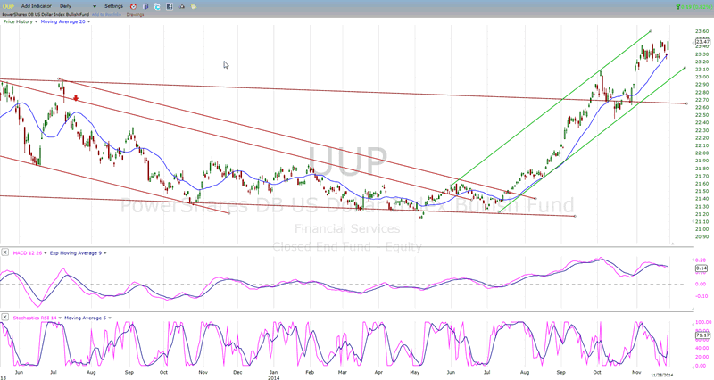Image resolution: width=714 pixels, height=380 pixels.
Task: Click the print icon in toolbar
Action: (x=181, y=6)
